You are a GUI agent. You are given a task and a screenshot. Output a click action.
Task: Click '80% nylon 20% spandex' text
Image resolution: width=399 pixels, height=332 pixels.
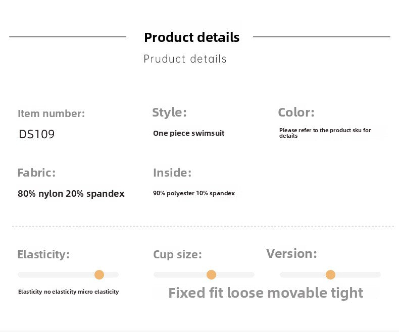(x=71, y=193)
